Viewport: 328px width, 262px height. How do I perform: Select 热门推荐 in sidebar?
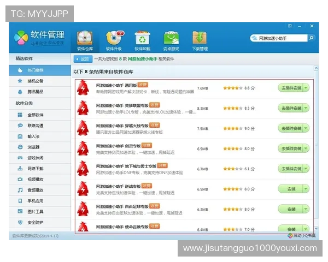pos(40,70)
